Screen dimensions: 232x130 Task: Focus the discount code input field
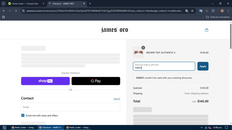click(x=164, y=66)
